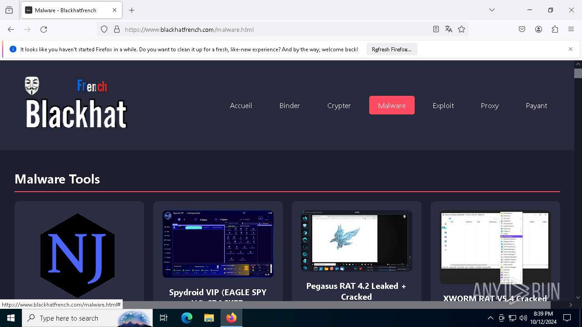Go back to the previous page
This screenshot has width=582, height=327.
click(x=11, y=30)
